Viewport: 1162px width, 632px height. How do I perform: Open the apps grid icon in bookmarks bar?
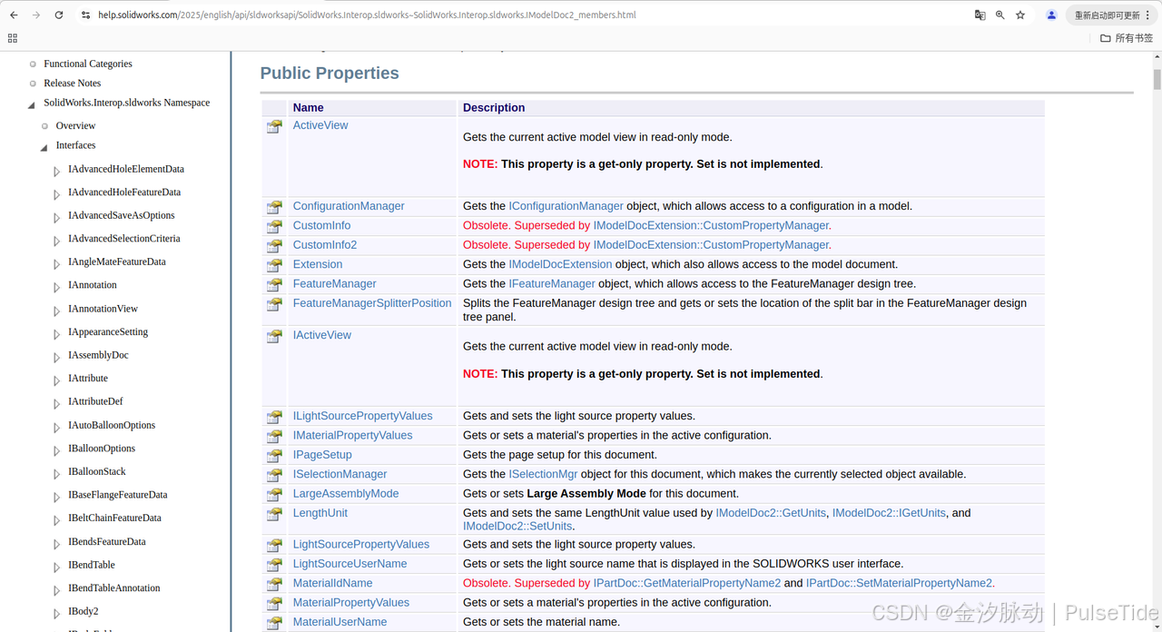[x=13, y=38]
